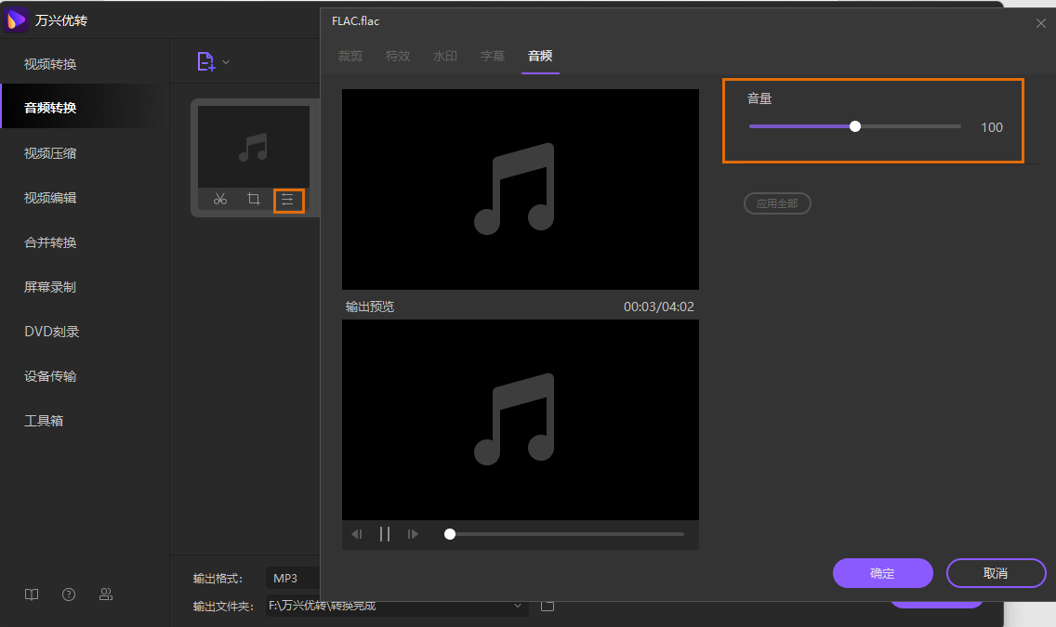This screenshot has height=627, width=1056.
Task: Select the scissors trim icon on the thumbnail
Action: click(x=220, y=201)
